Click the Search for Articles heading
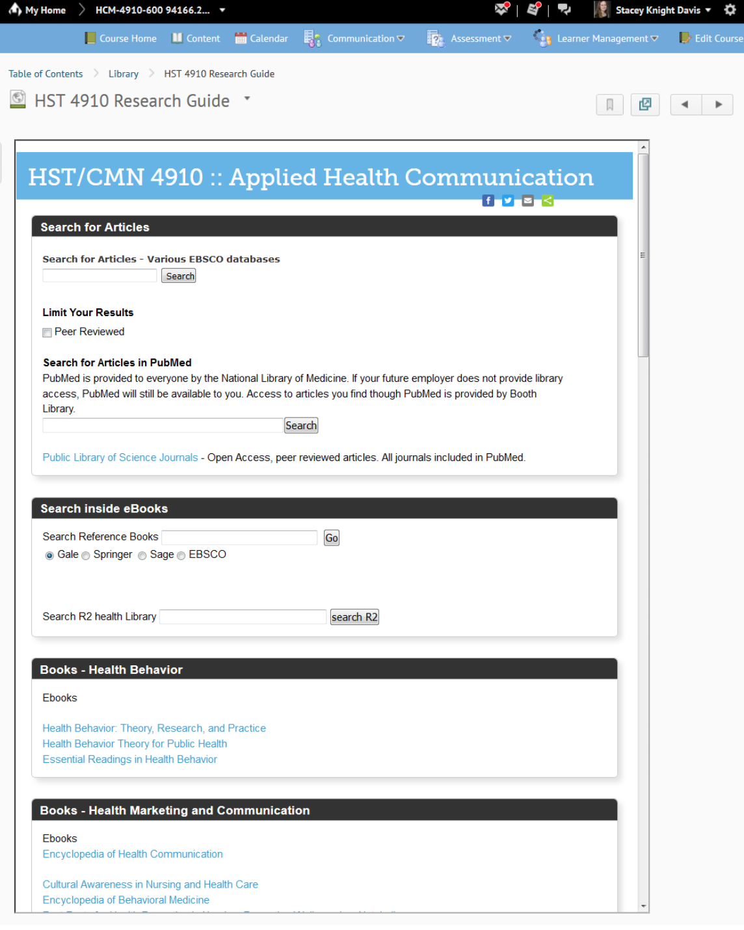 tap(95, 227)
